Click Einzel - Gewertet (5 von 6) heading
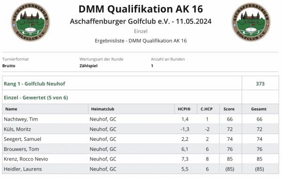282x178 pixels. 36,98
